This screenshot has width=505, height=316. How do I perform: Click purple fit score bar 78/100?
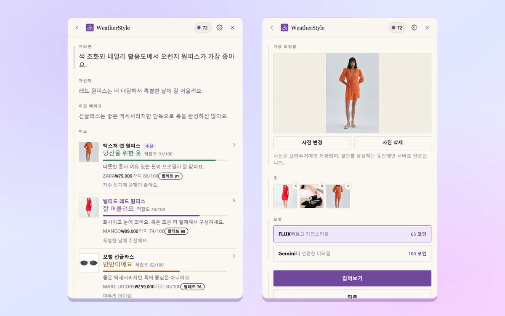coord(165,216)
